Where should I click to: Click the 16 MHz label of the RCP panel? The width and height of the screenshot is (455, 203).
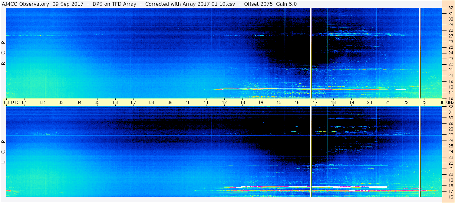[x=450, y=98]
